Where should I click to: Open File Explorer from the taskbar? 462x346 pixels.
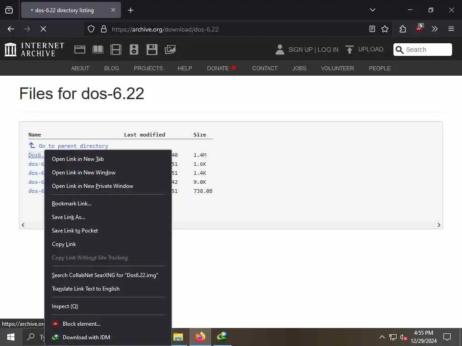click(178, 337)
